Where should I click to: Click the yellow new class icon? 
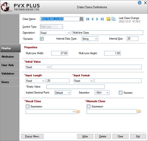(108, 19)
